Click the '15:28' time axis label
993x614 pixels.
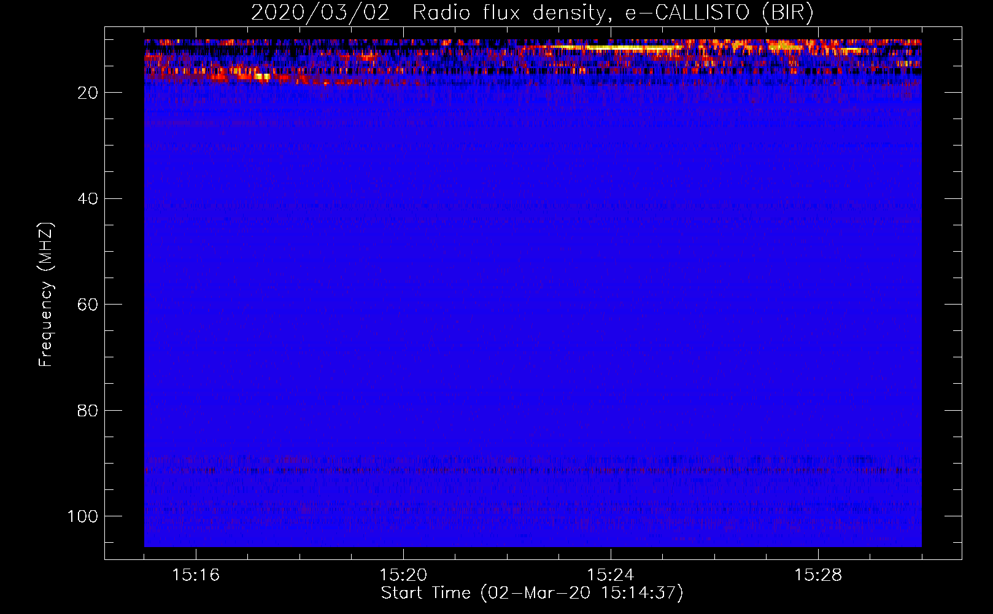coord(818,575)
